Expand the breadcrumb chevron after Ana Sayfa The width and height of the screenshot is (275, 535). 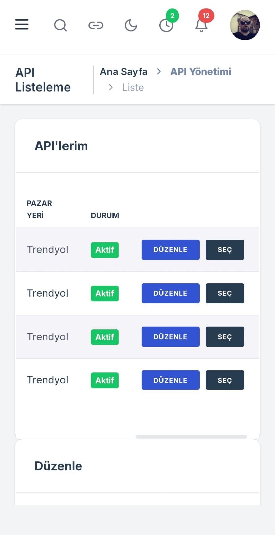pos(158,71)
